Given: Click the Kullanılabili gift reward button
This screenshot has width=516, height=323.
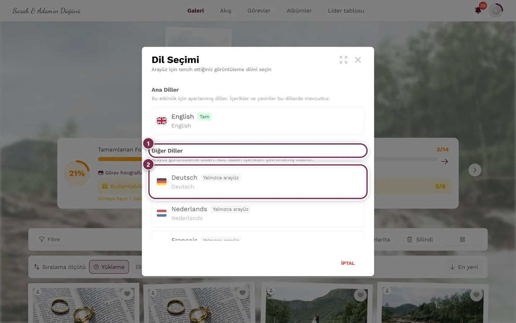Looking at the screenshot, I should (120, 186).
